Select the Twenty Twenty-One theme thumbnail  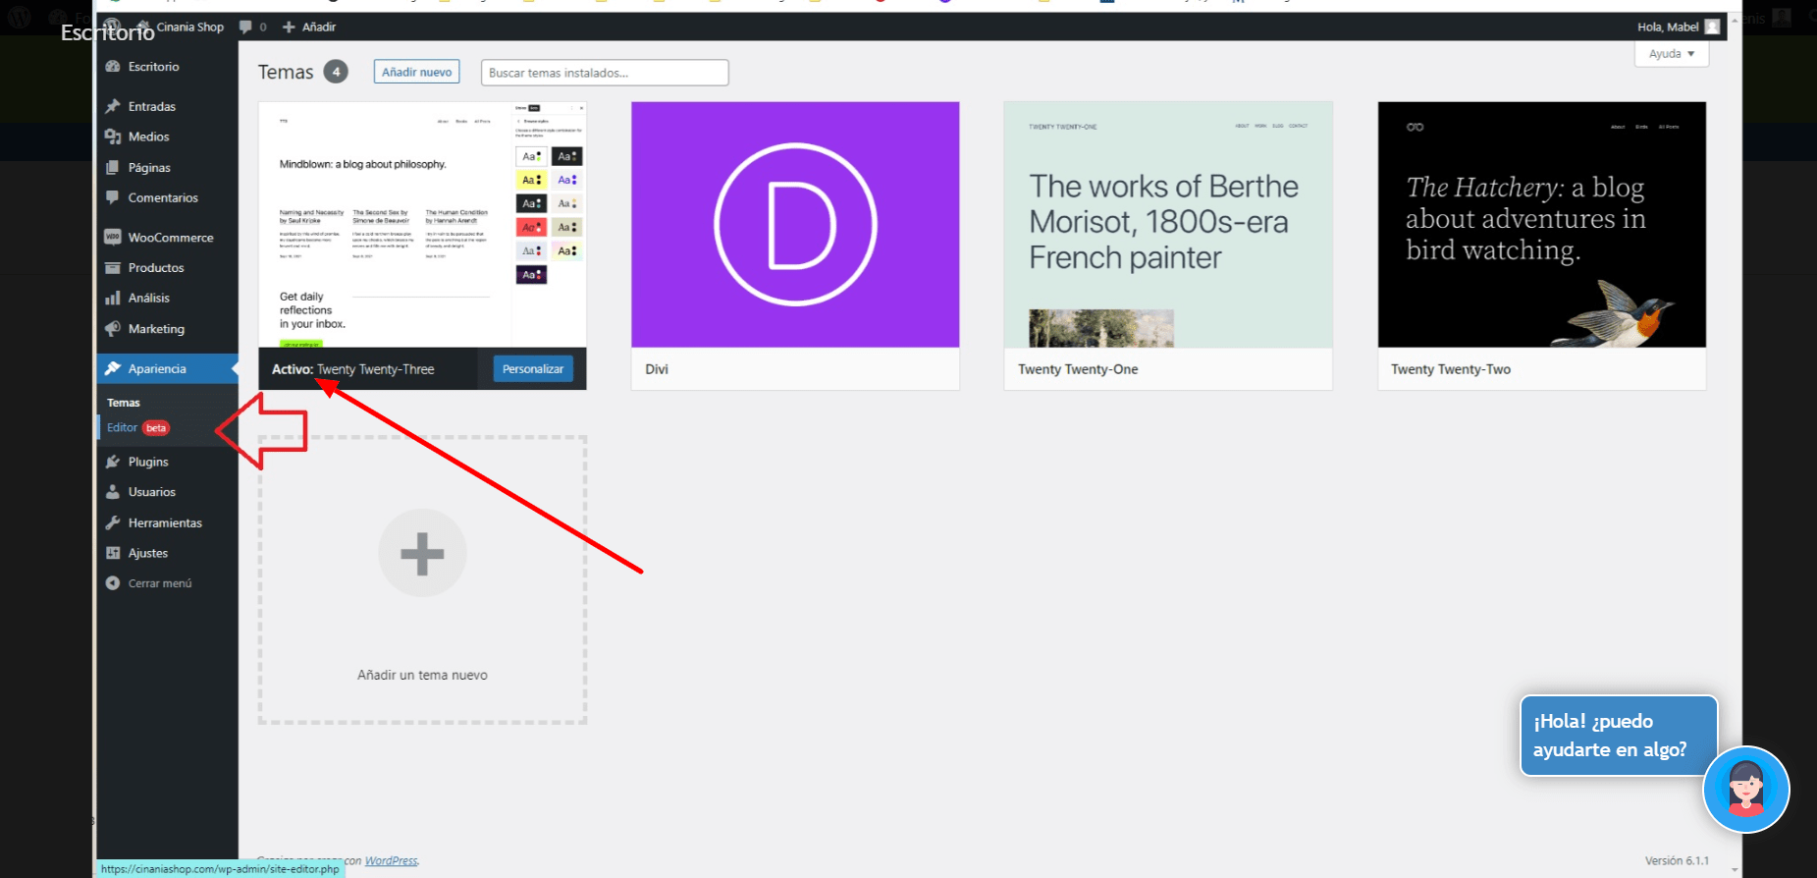[1168, 224]
